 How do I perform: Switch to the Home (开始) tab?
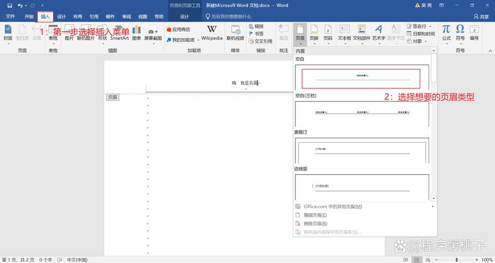(x=29, y=16)
